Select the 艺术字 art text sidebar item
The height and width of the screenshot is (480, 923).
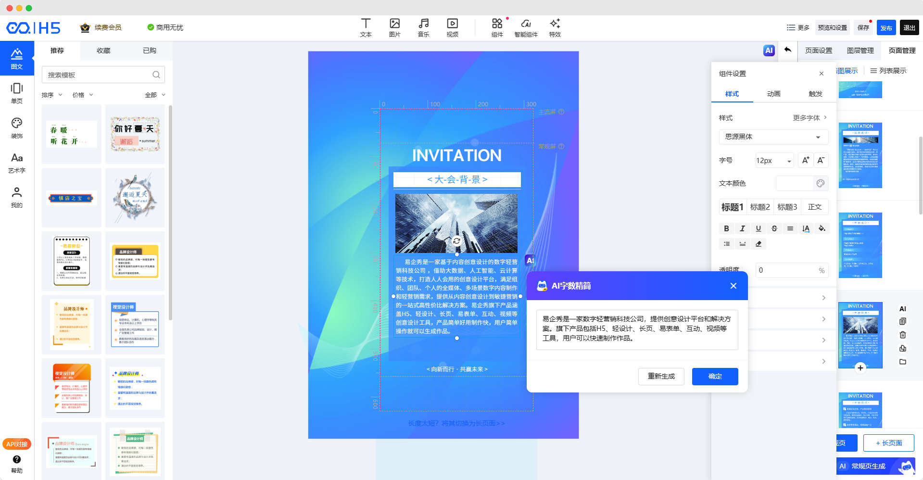pos(17,163)
